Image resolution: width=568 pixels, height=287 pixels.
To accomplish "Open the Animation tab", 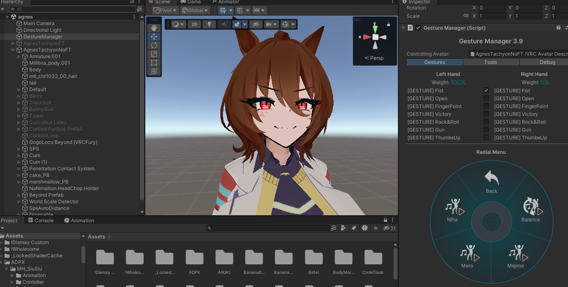I will click(79, 221).
